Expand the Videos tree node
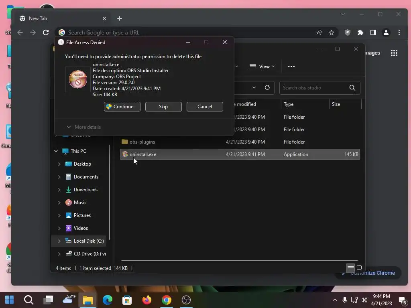Image resolution: width=411 pixels, height=308 pixels. click(59, 228)
